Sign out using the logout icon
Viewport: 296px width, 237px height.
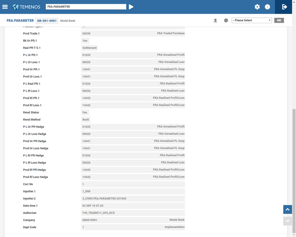285,7
